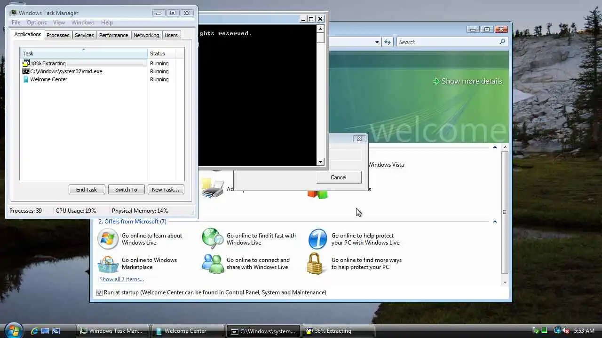Close the extracting dialog with X button
The width and height of the screenshot is (602, 338).
click(359, 138)
